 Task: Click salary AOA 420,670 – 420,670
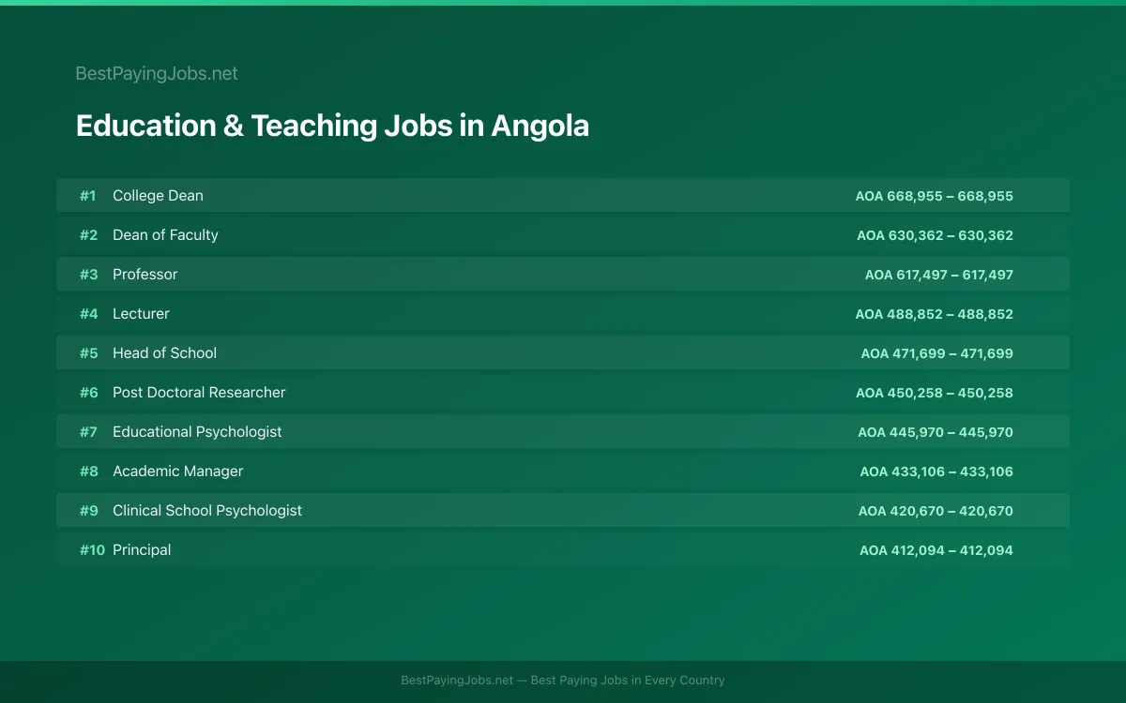pyautogui.click(x=936, y=511)
